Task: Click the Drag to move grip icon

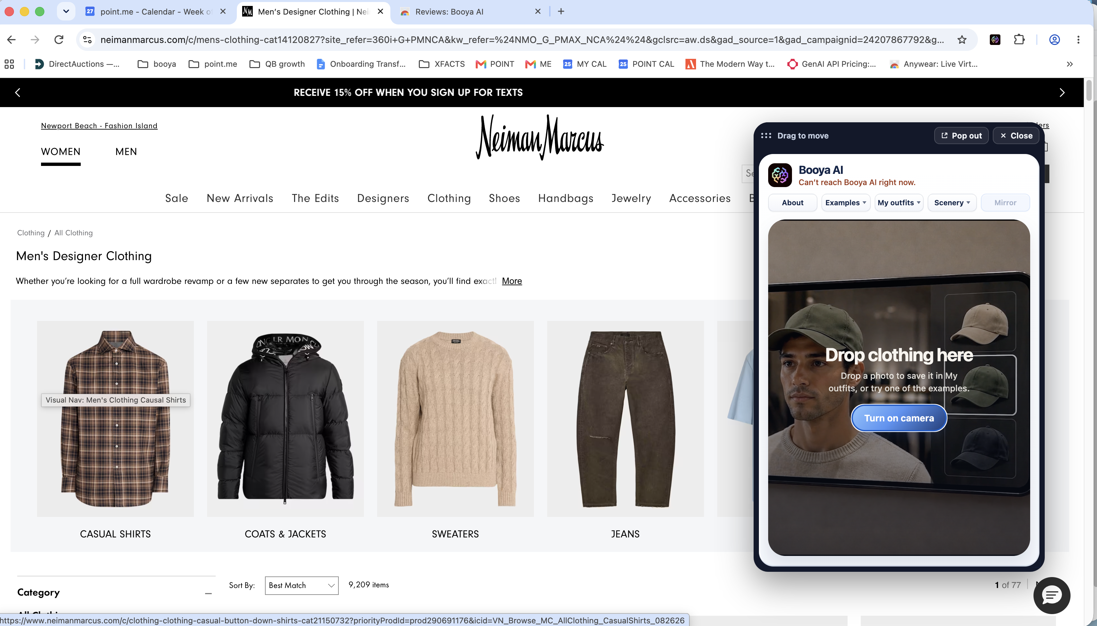Action: coord(766,136)
